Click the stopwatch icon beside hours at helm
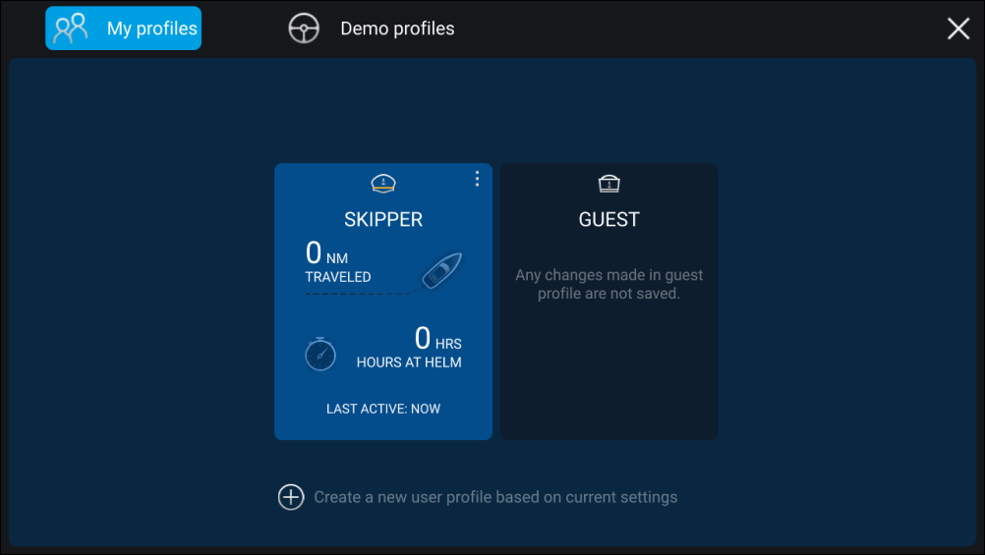Viewport: 985px width, 555px height. click(320, 354)
